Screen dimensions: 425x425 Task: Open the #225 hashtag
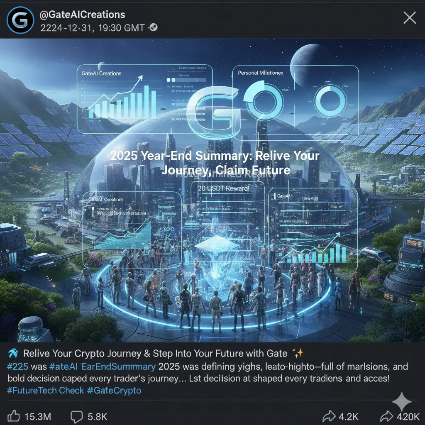(x=17, y=366)
